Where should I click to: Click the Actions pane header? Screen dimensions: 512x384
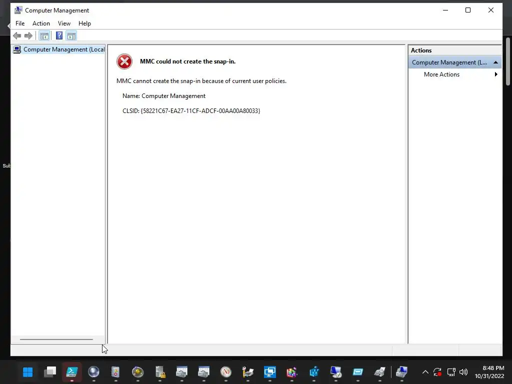(x=454, y=50)
